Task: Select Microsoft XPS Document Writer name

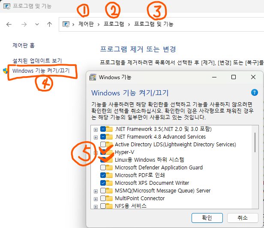Action: (x=152, y=183)
